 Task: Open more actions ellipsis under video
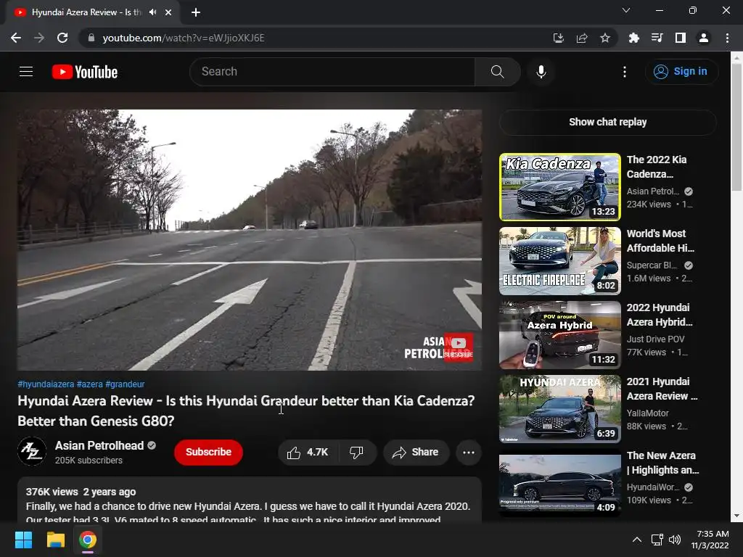pos(469,453)
